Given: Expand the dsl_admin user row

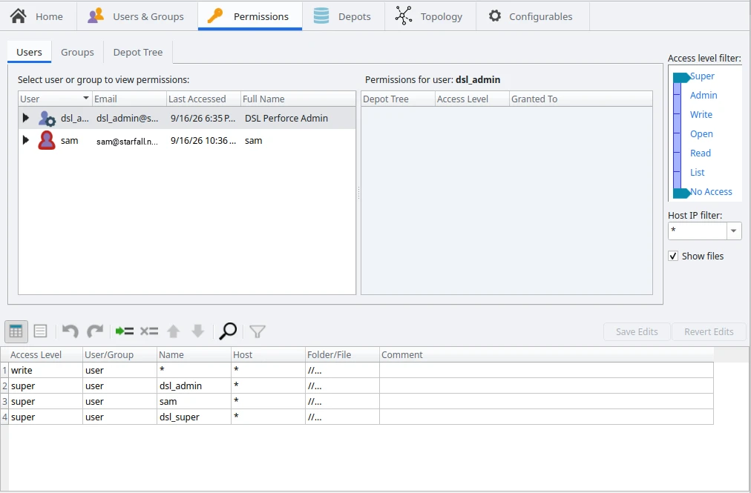Looking at the screenshot, I should pyautogui.click(x=26, y=118).
